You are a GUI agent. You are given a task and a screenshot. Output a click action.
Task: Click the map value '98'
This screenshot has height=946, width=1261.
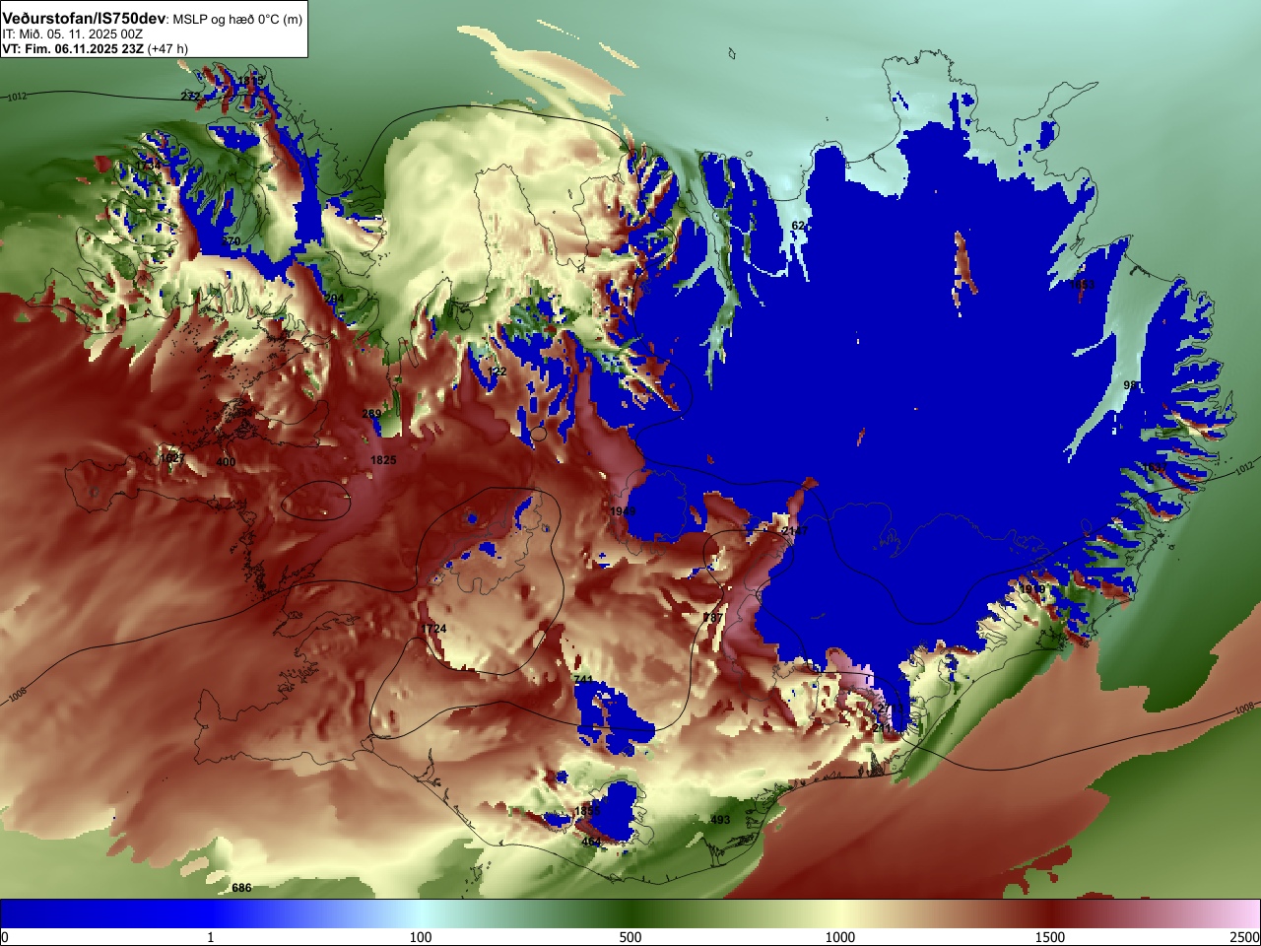click(x=1131, y=385)
